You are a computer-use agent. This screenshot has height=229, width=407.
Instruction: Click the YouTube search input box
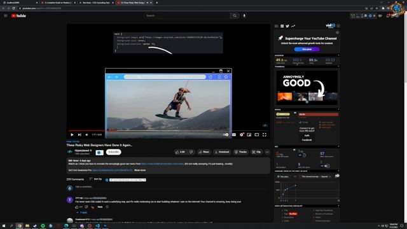point(187,16)
